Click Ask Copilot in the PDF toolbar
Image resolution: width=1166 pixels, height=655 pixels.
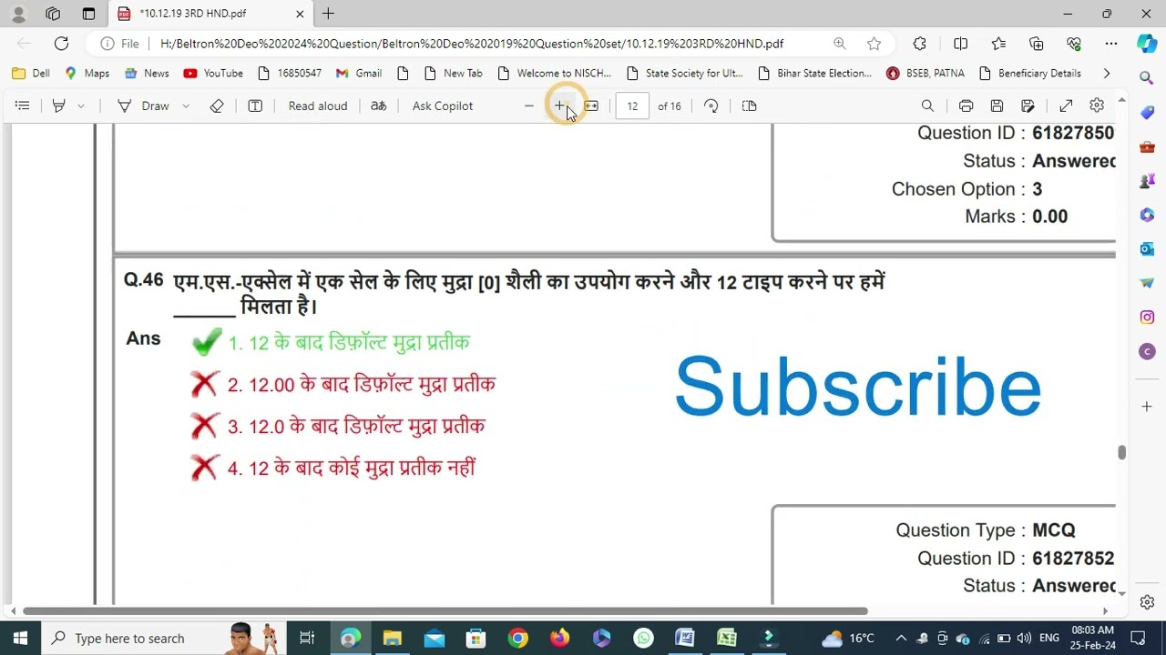tap(443, 106)
